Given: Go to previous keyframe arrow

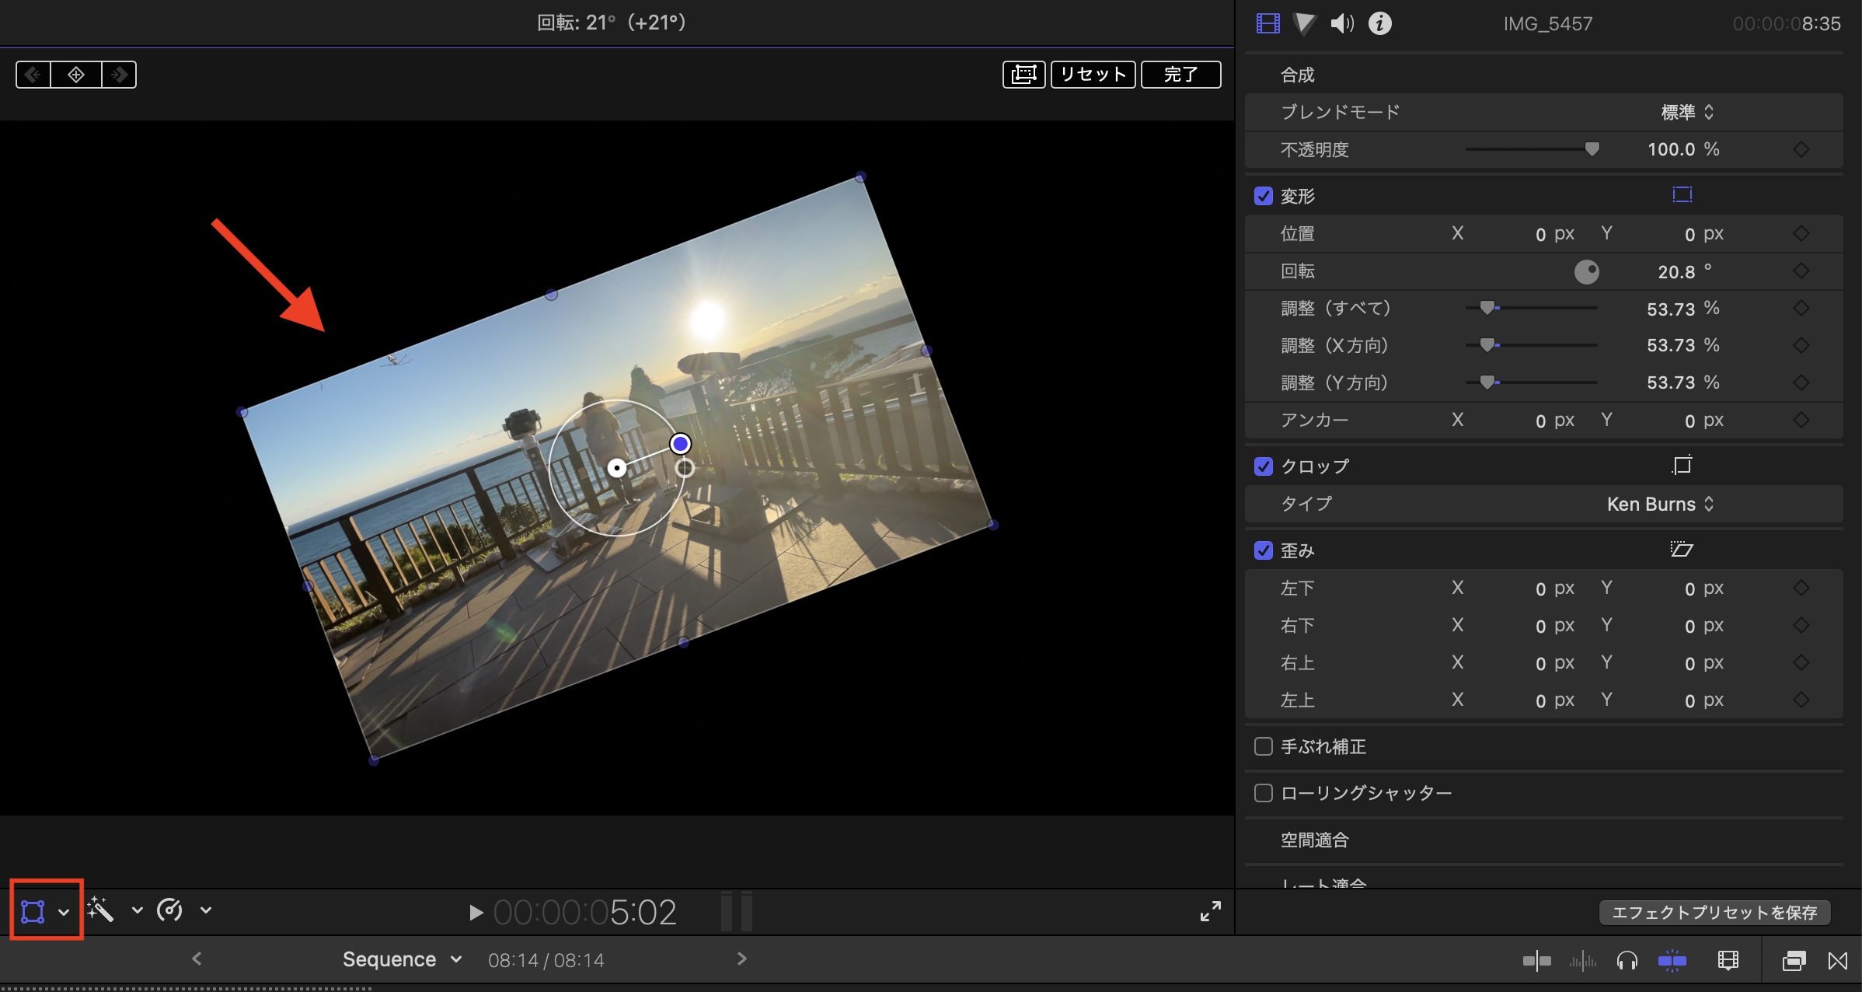Looking at the screenshot, I should (33, 75).
